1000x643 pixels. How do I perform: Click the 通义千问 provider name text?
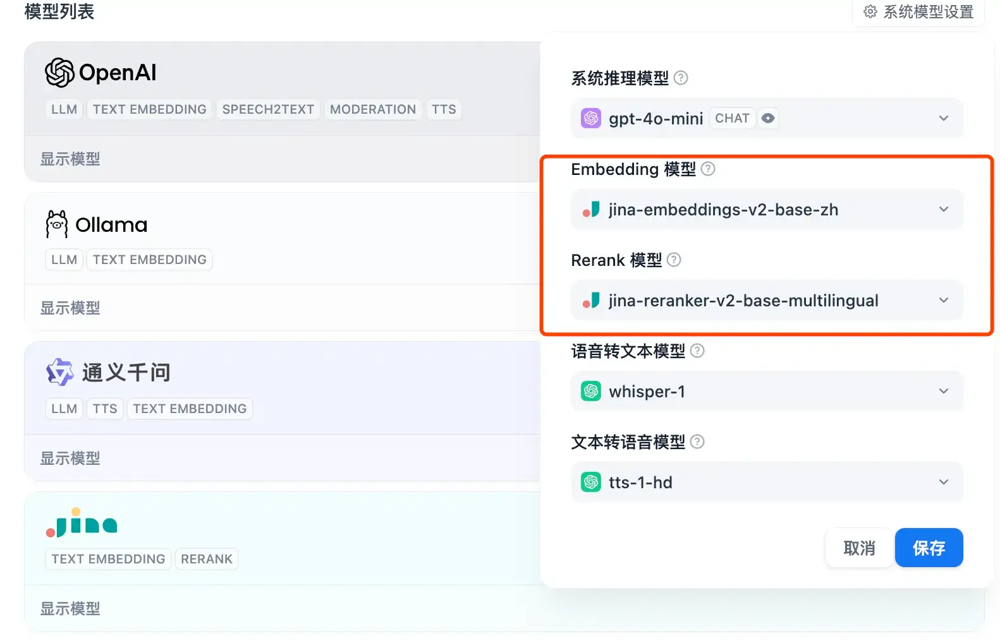[x=126, y=372]
